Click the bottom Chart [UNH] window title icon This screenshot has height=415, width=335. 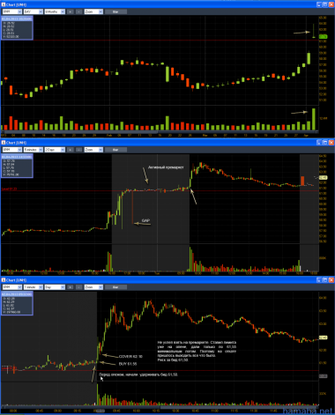(x=4, y=280)
